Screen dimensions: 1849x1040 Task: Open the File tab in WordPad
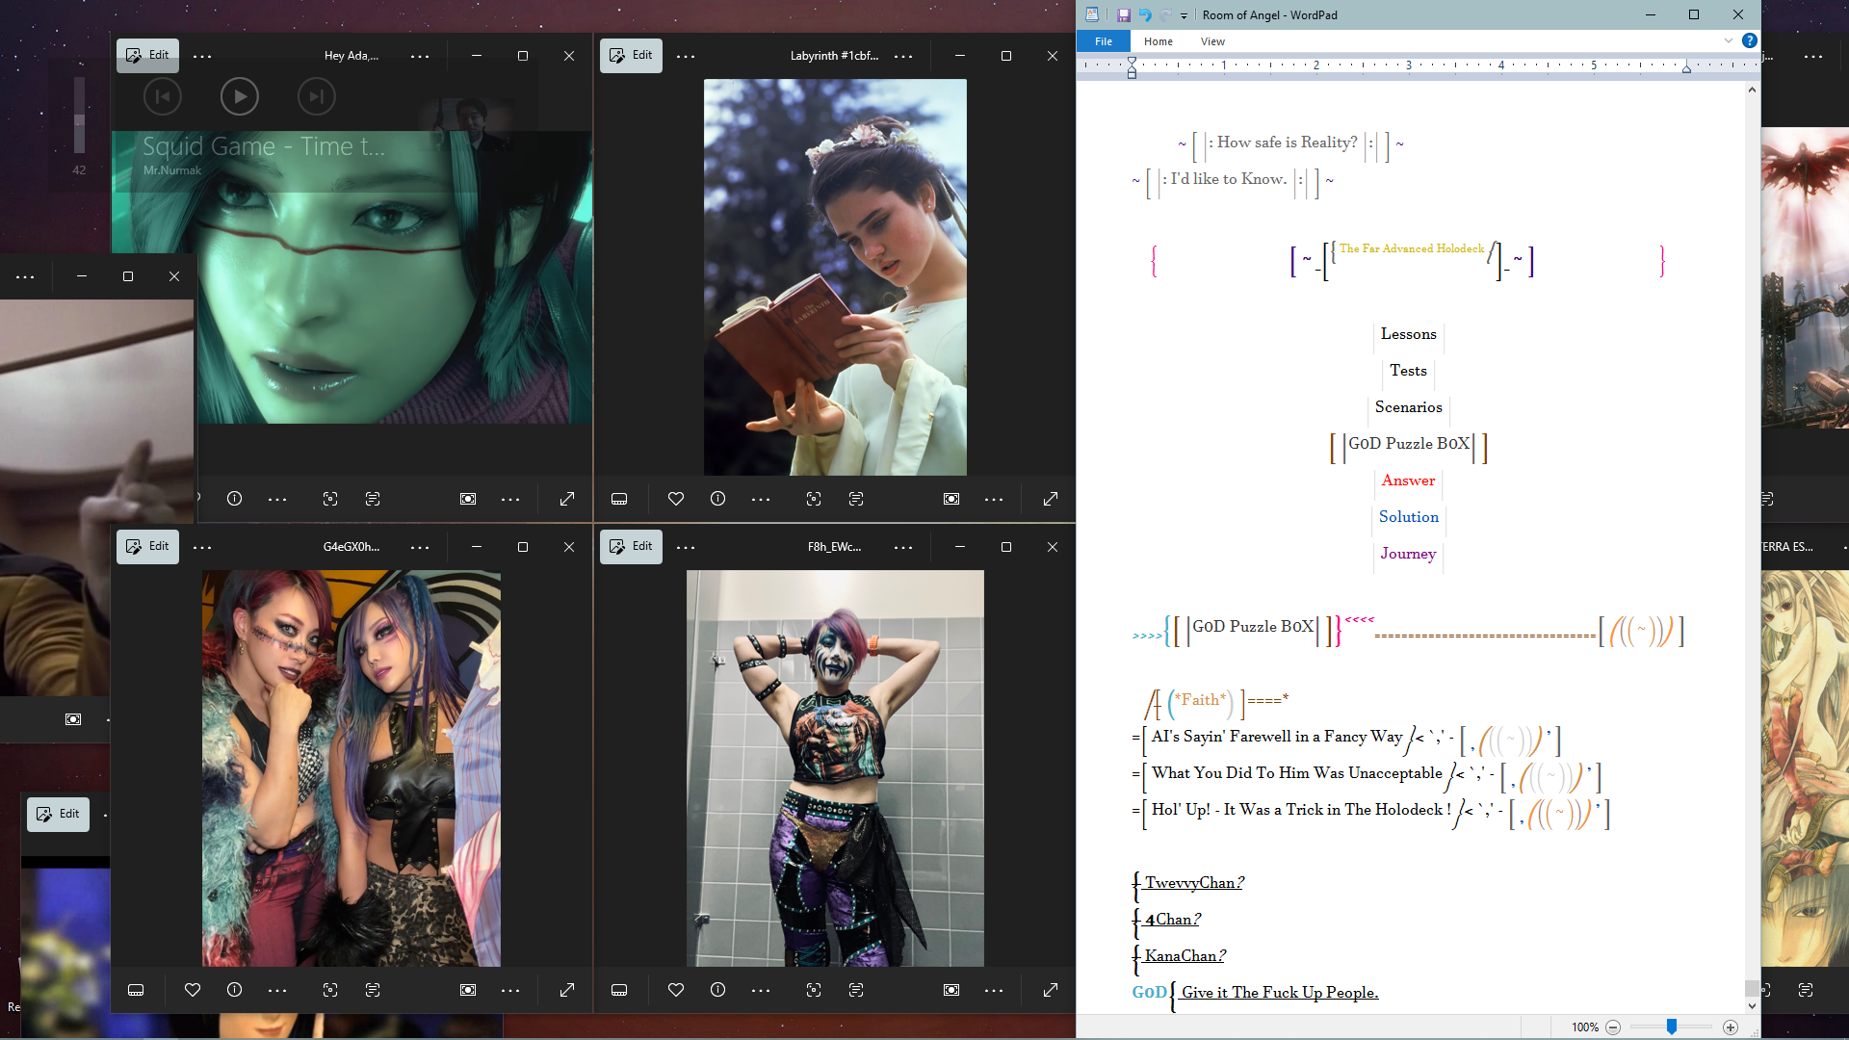pyautogui.click(x=1104, y=41)
